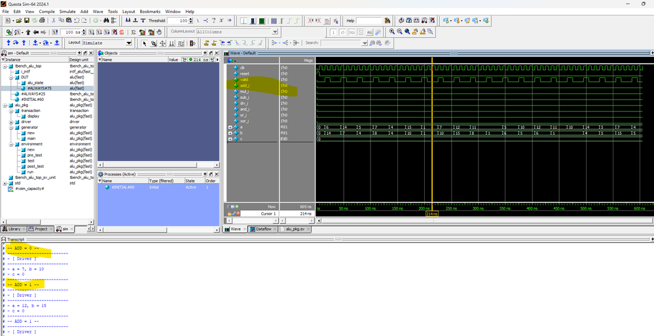Expand signal a in the wave list
The image size is (654, 336).
pyautogui.click(x=230, y=127)
